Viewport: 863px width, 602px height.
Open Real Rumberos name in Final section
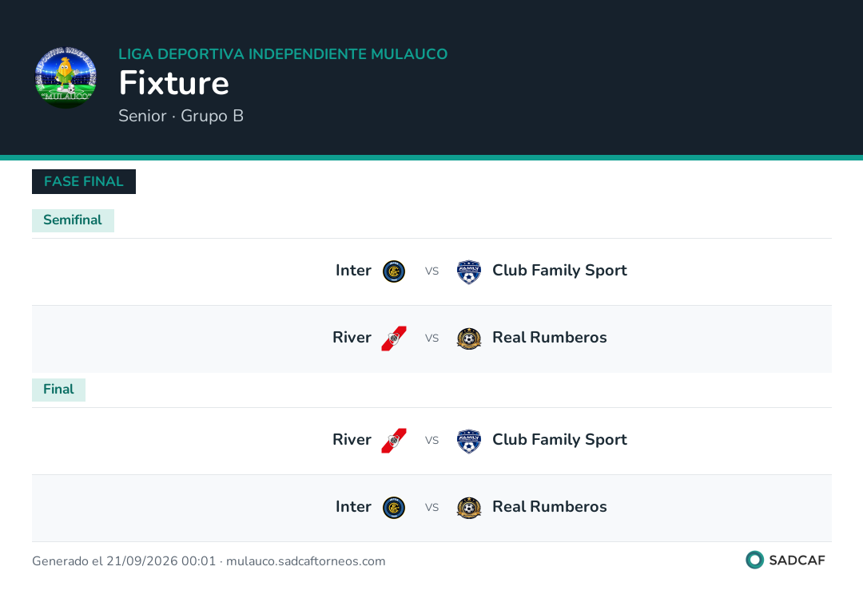pos(549,507)
